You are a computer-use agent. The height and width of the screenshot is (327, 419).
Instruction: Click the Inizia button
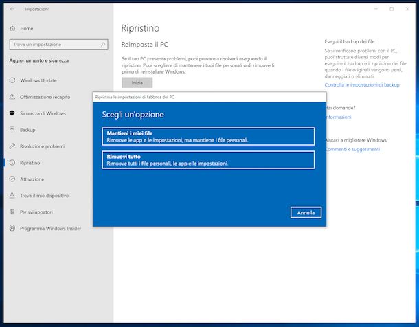click(137, 83)
